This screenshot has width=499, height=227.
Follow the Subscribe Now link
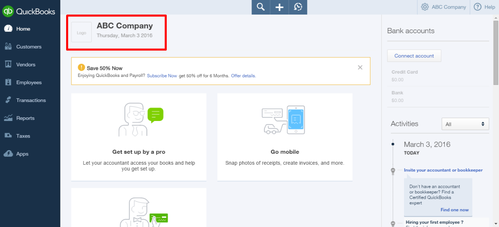[162, 76]
